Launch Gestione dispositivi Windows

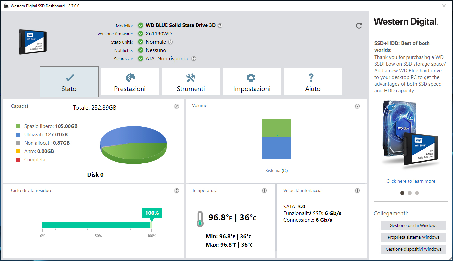pyautogui.click(x=413, y=249)
